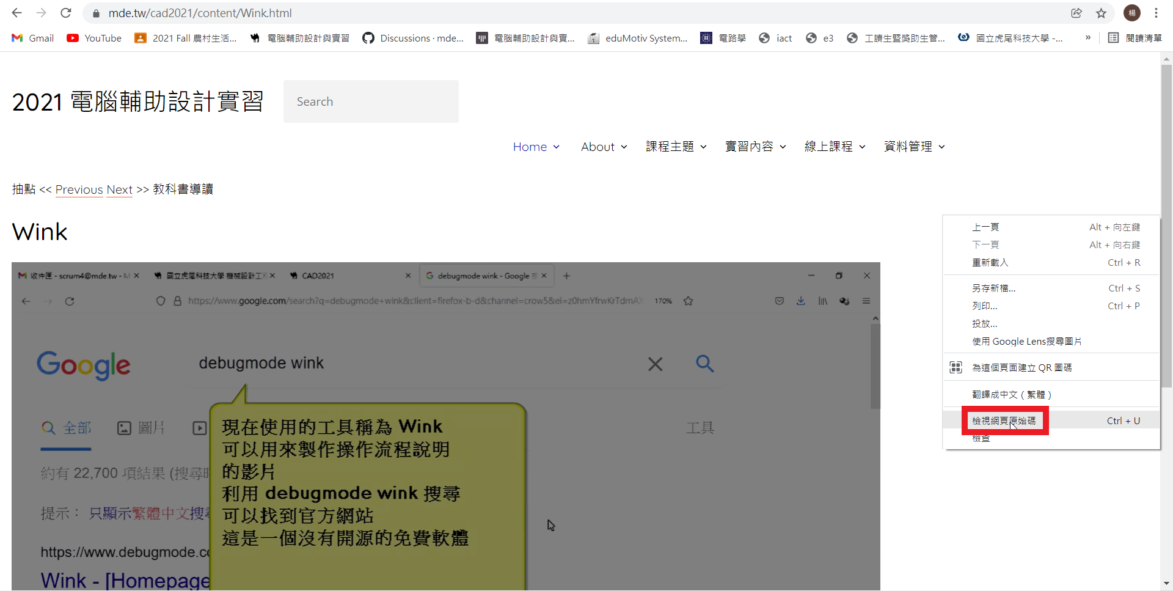The image size is (1173, 591).
Task: Open the Gmail bookmark
Action: pyautogui.click(x=33, y=38)
